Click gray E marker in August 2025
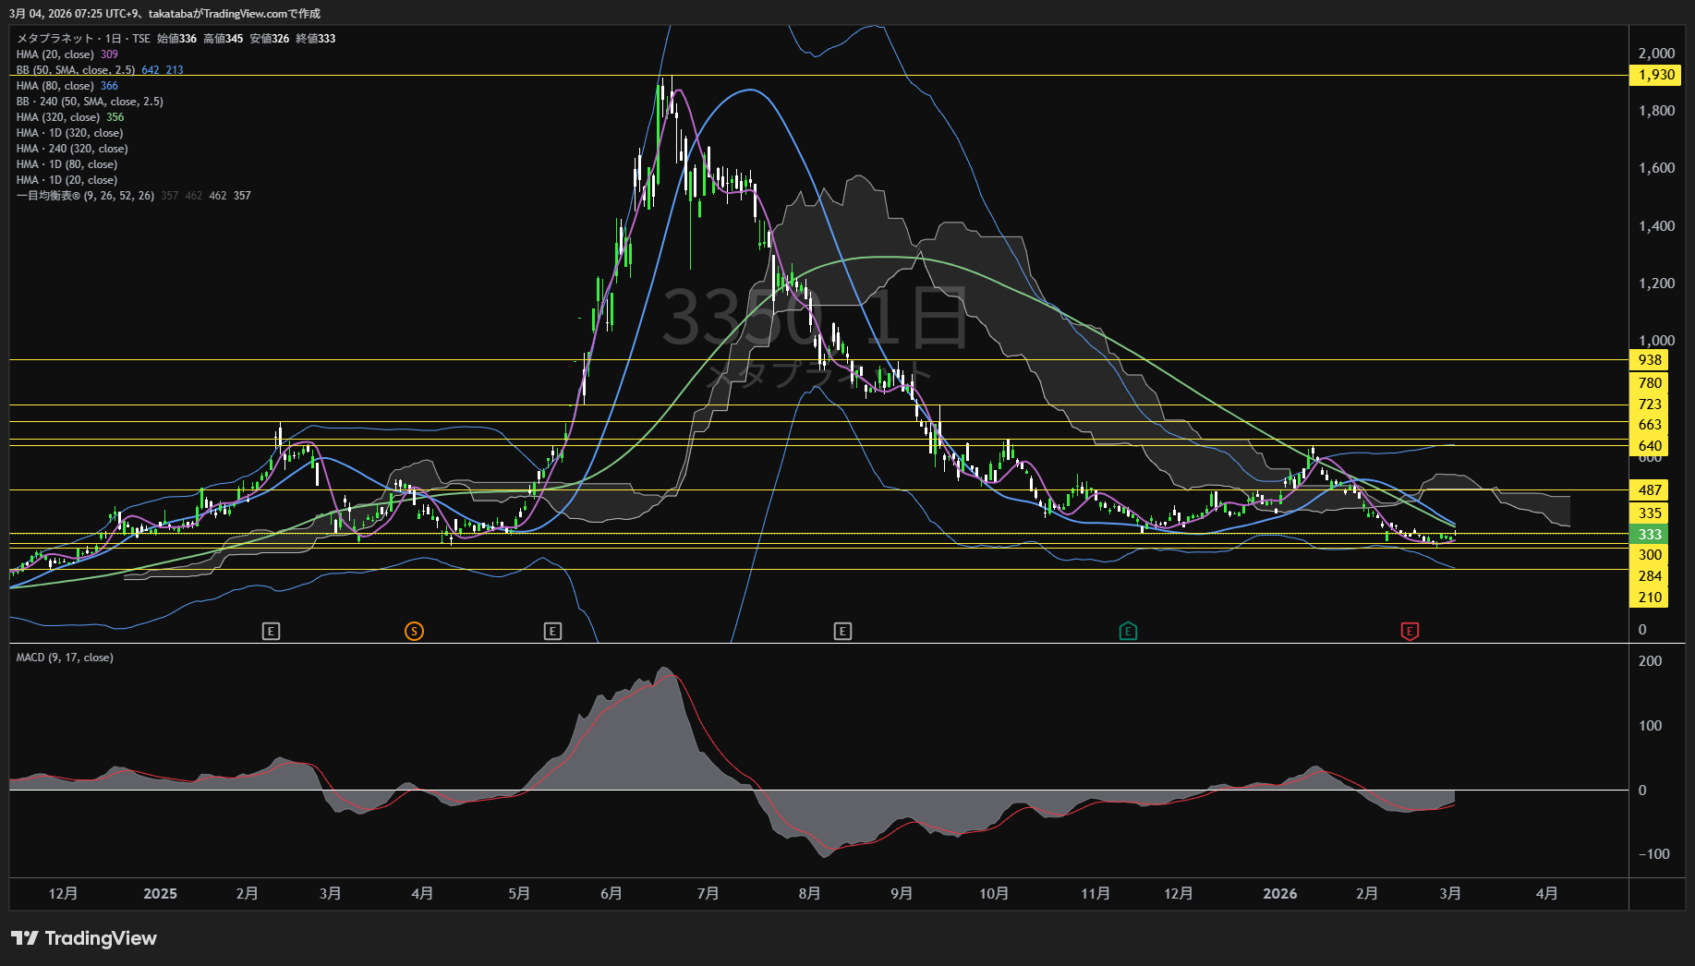 click(842, 632)
